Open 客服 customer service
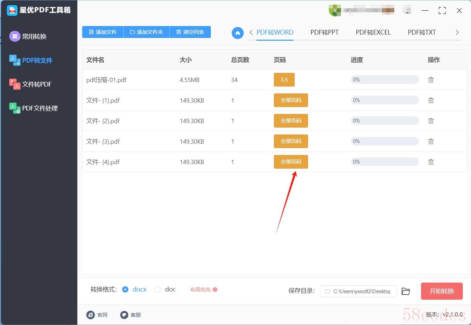Screen dimensions: 471x325 click(131, 315)
